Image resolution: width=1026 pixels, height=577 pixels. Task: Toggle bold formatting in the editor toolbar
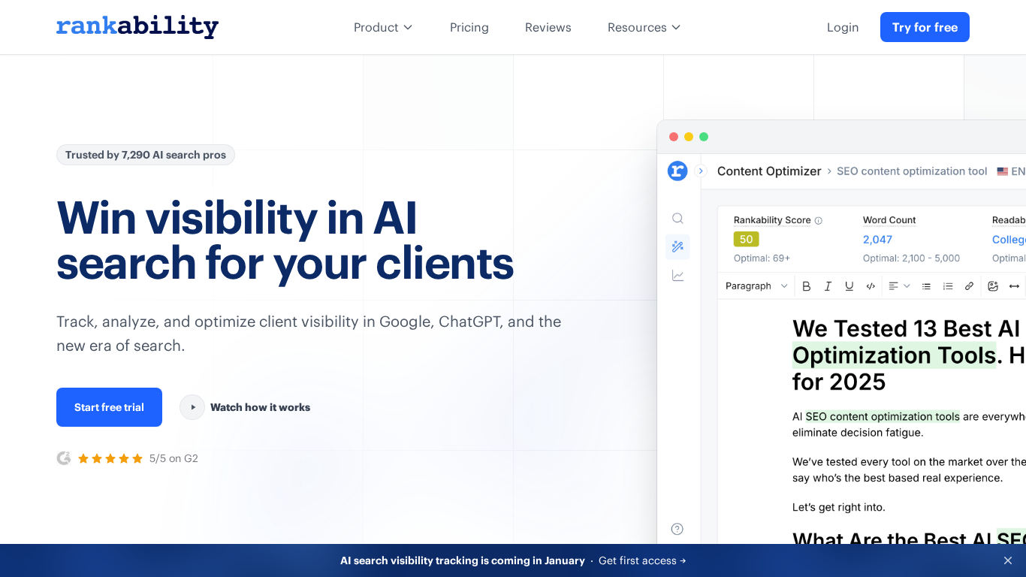coord(807,285)
